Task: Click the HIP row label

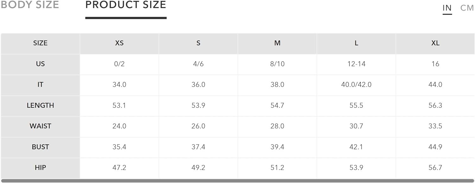Action: point(40,168)
